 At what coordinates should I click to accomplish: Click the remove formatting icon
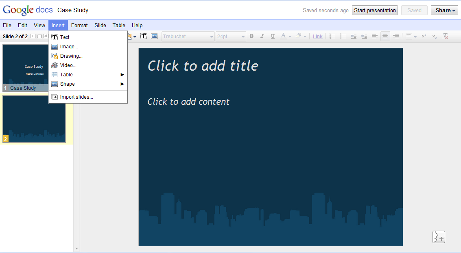tap(445, 36)
